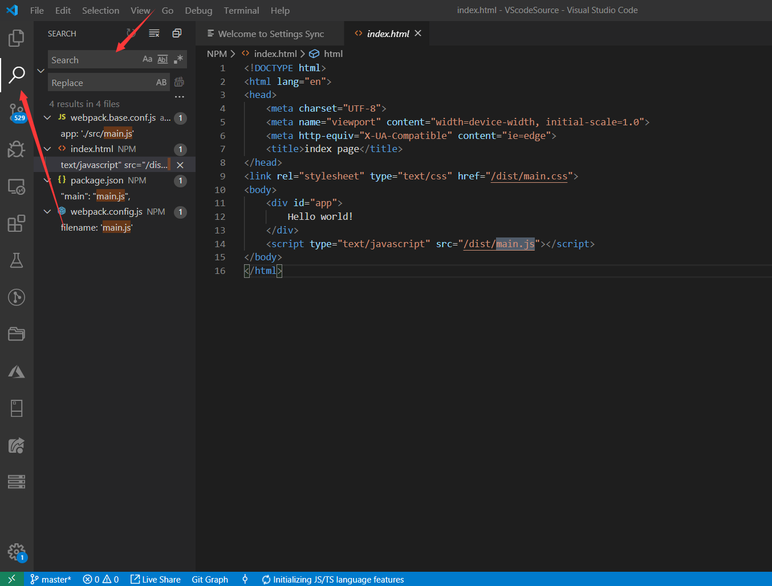Open the Explorer view in activity bar
The width and height of the screenshot is (772, 586).
pyautogui.click(x=17, y=38)
